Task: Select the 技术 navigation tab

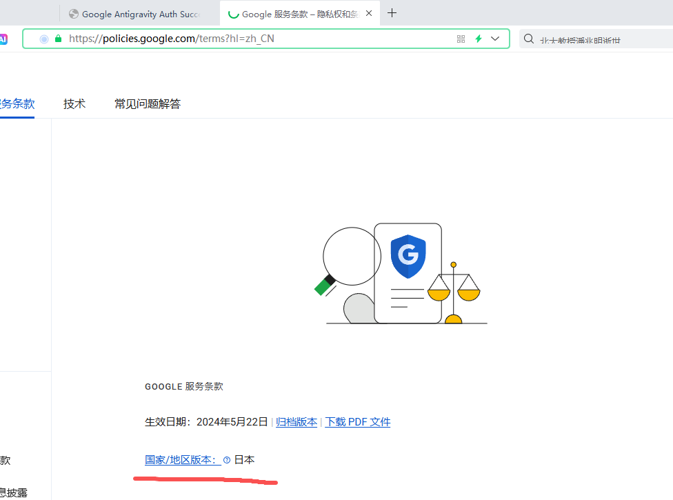Action: coord(74,103)
